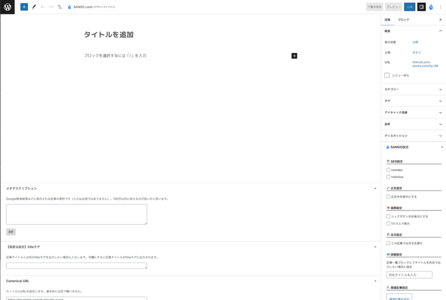Image resolution: width=446 pixels, height=300 pixels.
Task: Click the blue 公開 publish button
Action: (x=409, y=7)
